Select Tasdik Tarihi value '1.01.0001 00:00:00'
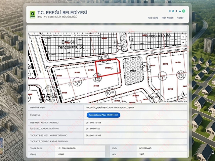215x161 pixels. point(67,148)
